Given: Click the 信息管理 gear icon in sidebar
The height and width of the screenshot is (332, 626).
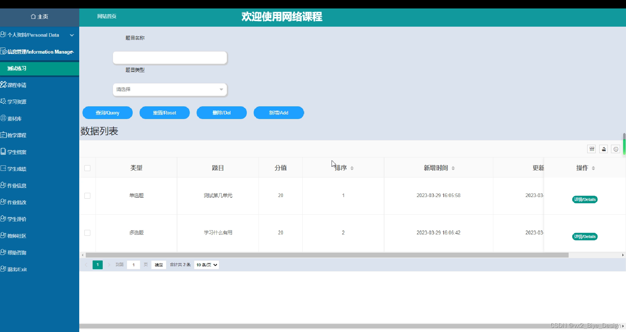Looking at the screenshot, I should [3, 51].
